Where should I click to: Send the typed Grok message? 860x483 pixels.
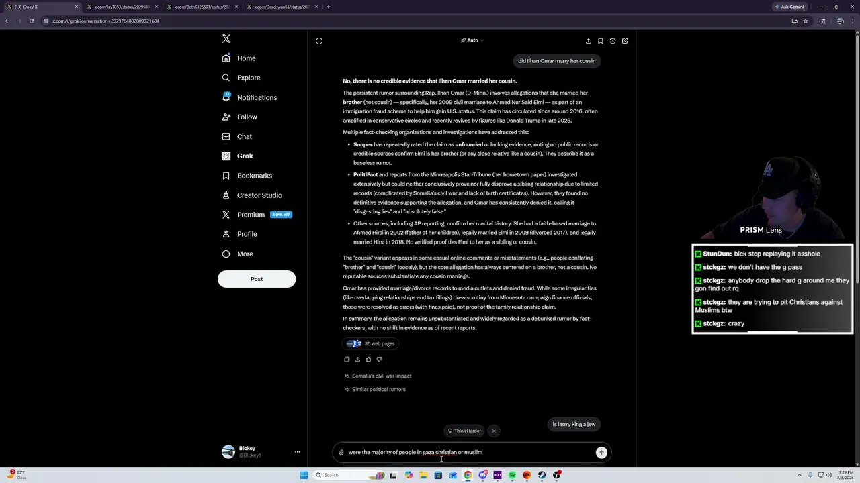pos(601,453)
